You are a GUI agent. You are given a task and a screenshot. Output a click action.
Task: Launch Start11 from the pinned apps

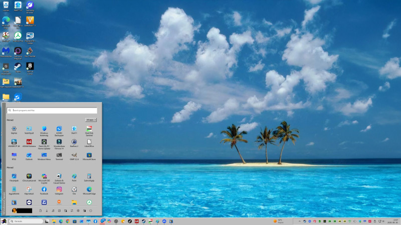tap(74, 130)
